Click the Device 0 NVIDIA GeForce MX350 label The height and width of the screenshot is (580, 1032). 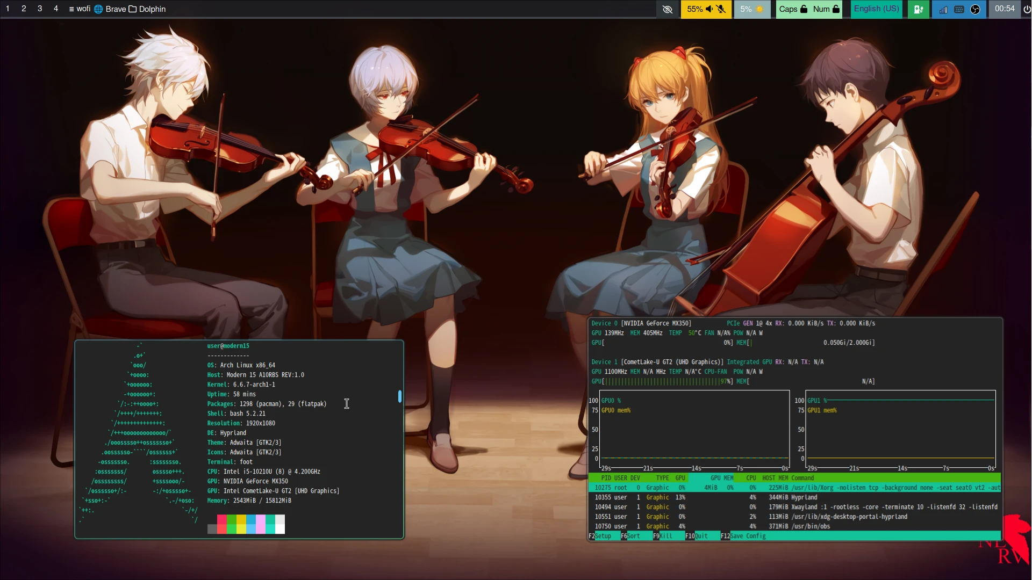pyautogui.click(x=641, y=323)
